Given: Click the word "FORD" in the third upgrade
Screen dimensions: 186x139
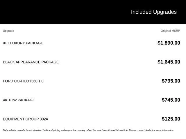Looking at the screenshot, I should [8, 81].
